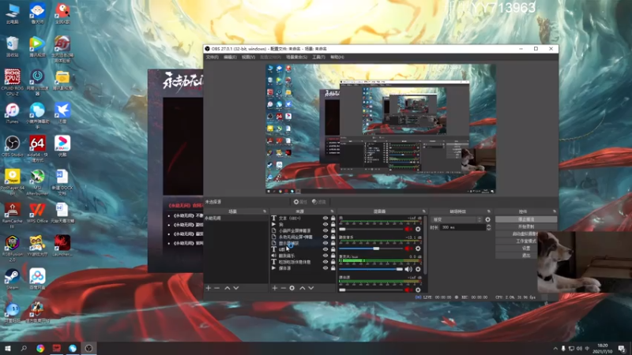Open the 视图(V) menu

pos(248,57)
